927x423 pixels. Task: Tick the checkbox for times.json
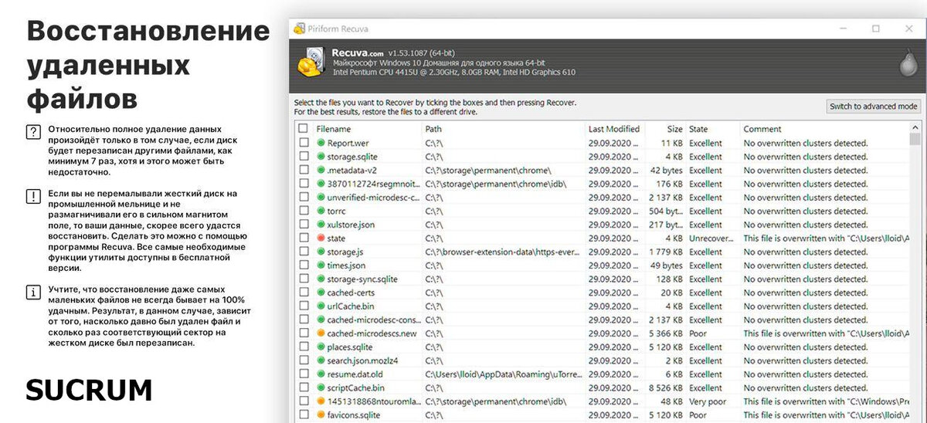[x=303, y=266]
